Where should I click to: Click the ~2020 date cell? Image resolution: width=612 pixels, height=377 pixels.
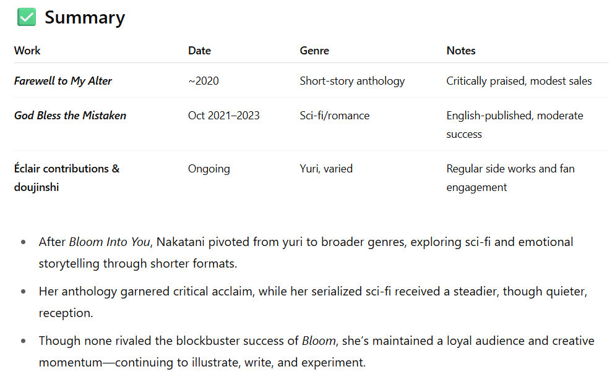point(204,81)
